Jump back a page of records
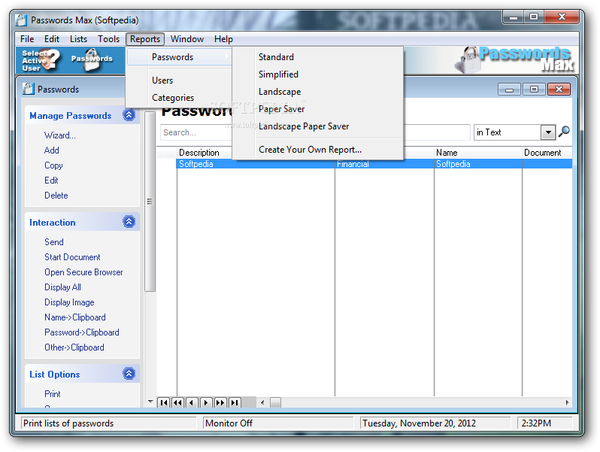The image size is (600, 452). click(x=178, y=402)
